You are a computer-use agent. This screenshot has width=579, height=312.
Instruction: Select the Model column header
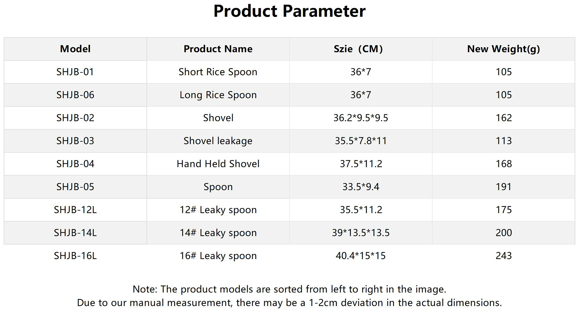75,49
